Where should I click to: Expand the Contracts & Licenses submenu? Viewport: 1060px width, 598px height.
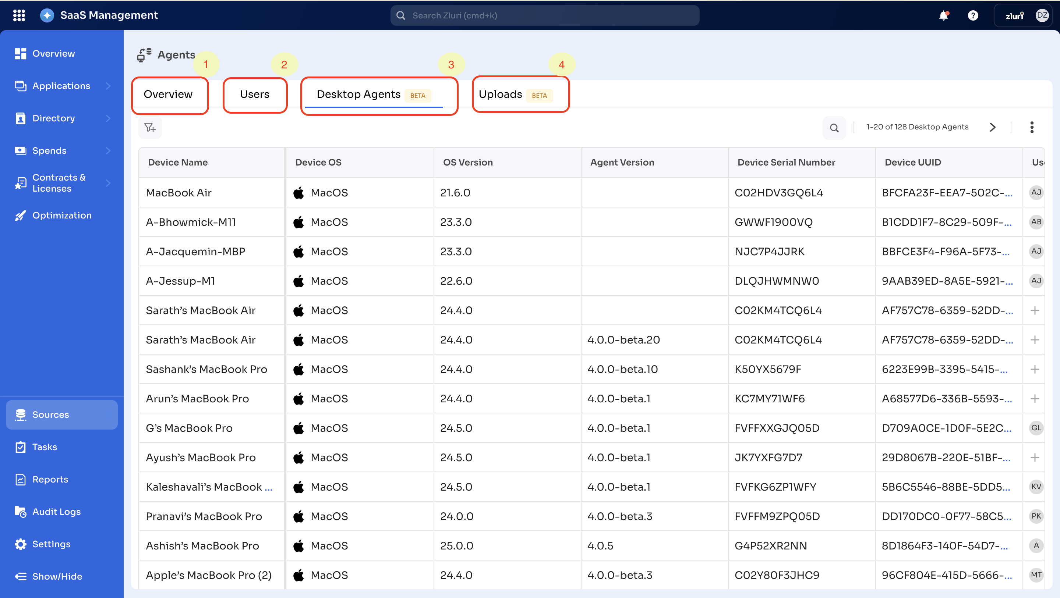coord(108,183)
